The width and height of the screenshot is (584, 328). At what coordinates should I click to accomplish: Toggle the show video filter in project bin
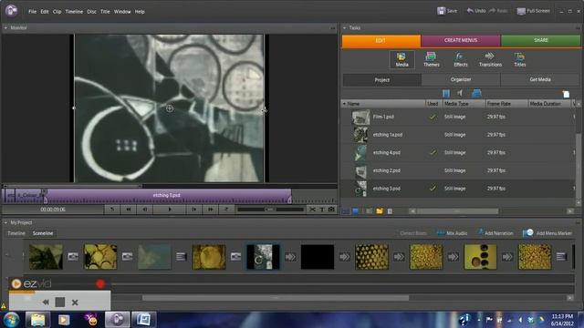click(446, 93)
